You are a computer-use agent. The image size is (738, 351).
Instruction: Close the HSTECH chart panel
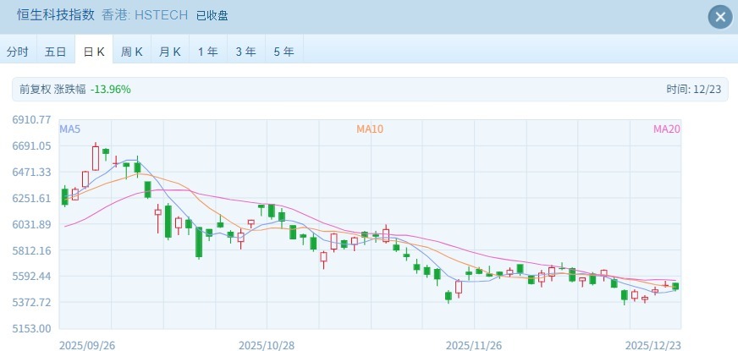pyautogui.click(x=720, y=17)
